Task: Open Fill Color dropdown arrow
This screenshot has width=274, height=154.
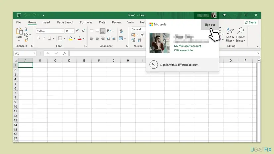Action: tap(75, 38)
